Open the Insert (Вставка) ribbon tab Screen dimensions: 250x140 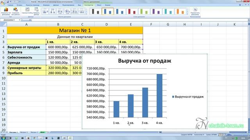pyautogui.click(x=20, y=5)
